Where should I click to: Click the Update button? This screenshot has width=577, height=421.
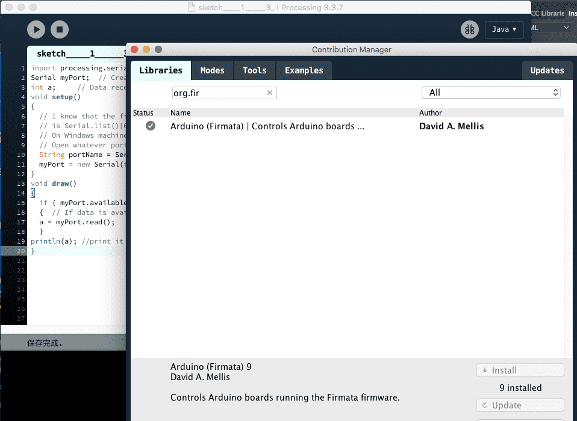click(x=520, y=405)
